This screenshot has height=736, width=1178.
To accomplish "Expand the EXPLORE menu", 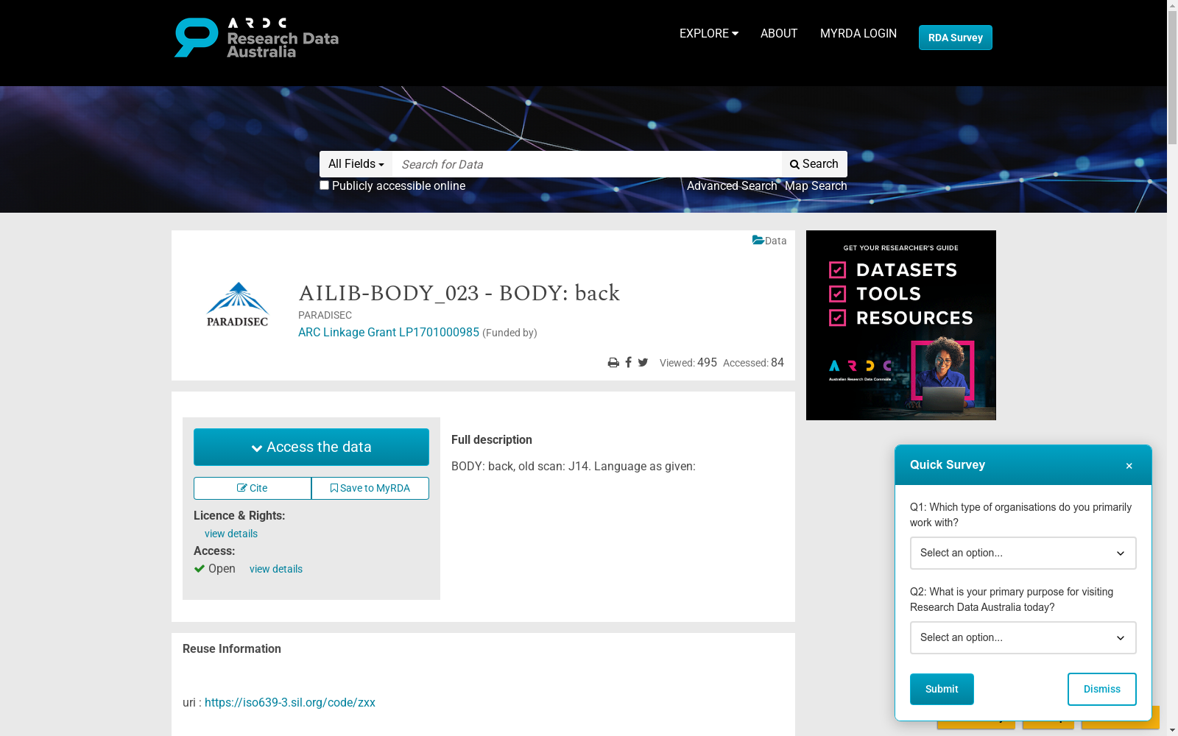I will [x=708, y=33].
